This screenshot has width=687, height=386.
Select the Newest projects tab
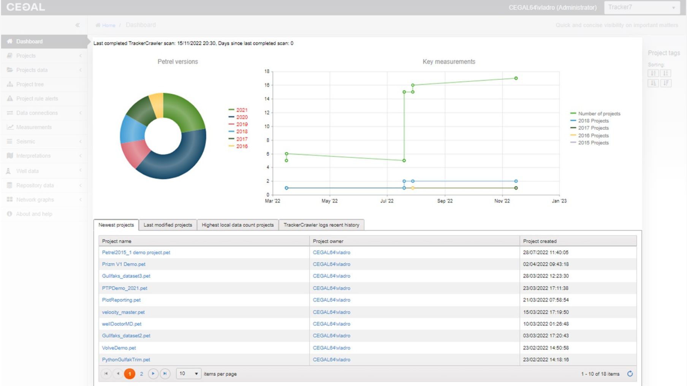click(x=116, y=225)
